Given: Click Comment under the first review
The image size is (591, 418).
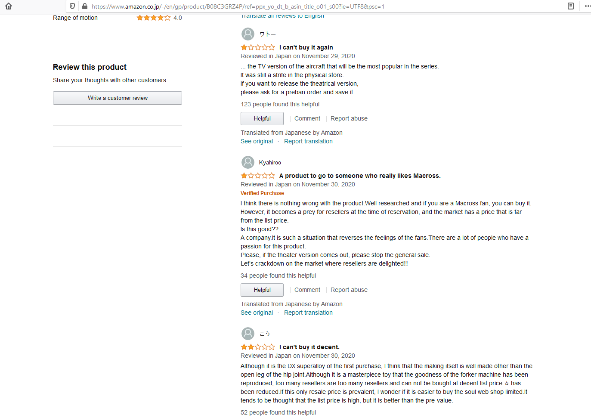Looking at the screenshot, I should coord(307,118).
